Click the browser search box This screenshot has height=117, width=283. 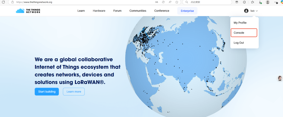coord(207,2)
